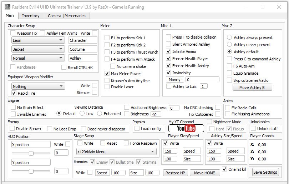Uncheck Player Size/Speed Write checkbox
This screenshot has width=289, height=184.
point(166,143)
